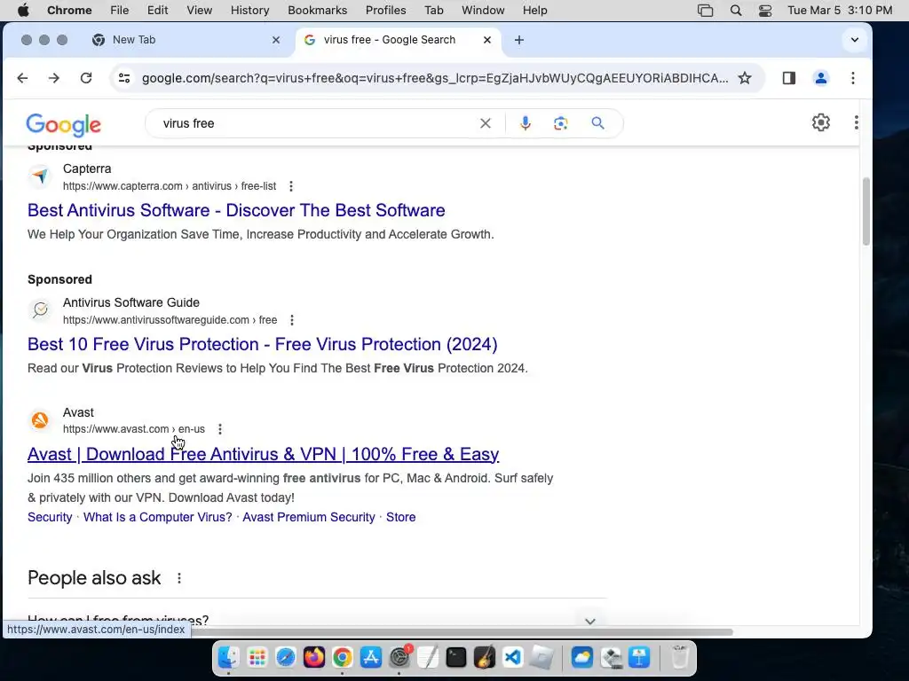Open Keynote from the Dock
Screen dimensions: 909x681
(639, 657)
